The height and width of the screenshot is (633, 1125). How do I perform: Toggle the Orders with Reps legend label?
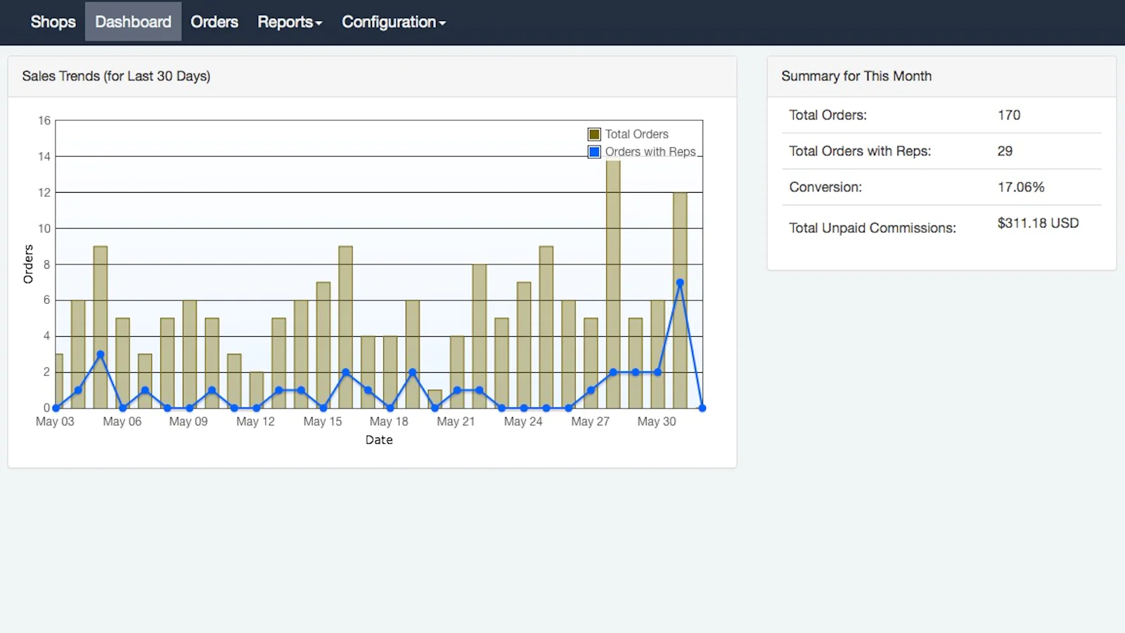point(650,152)
